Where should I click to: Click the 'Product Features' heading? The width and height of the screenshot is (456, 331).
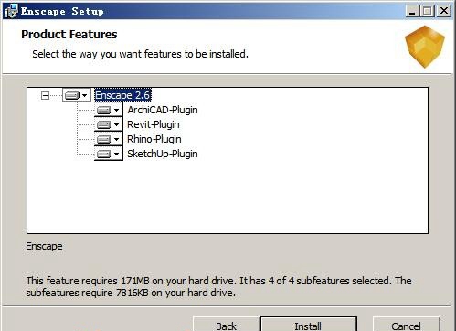point(69,35)
